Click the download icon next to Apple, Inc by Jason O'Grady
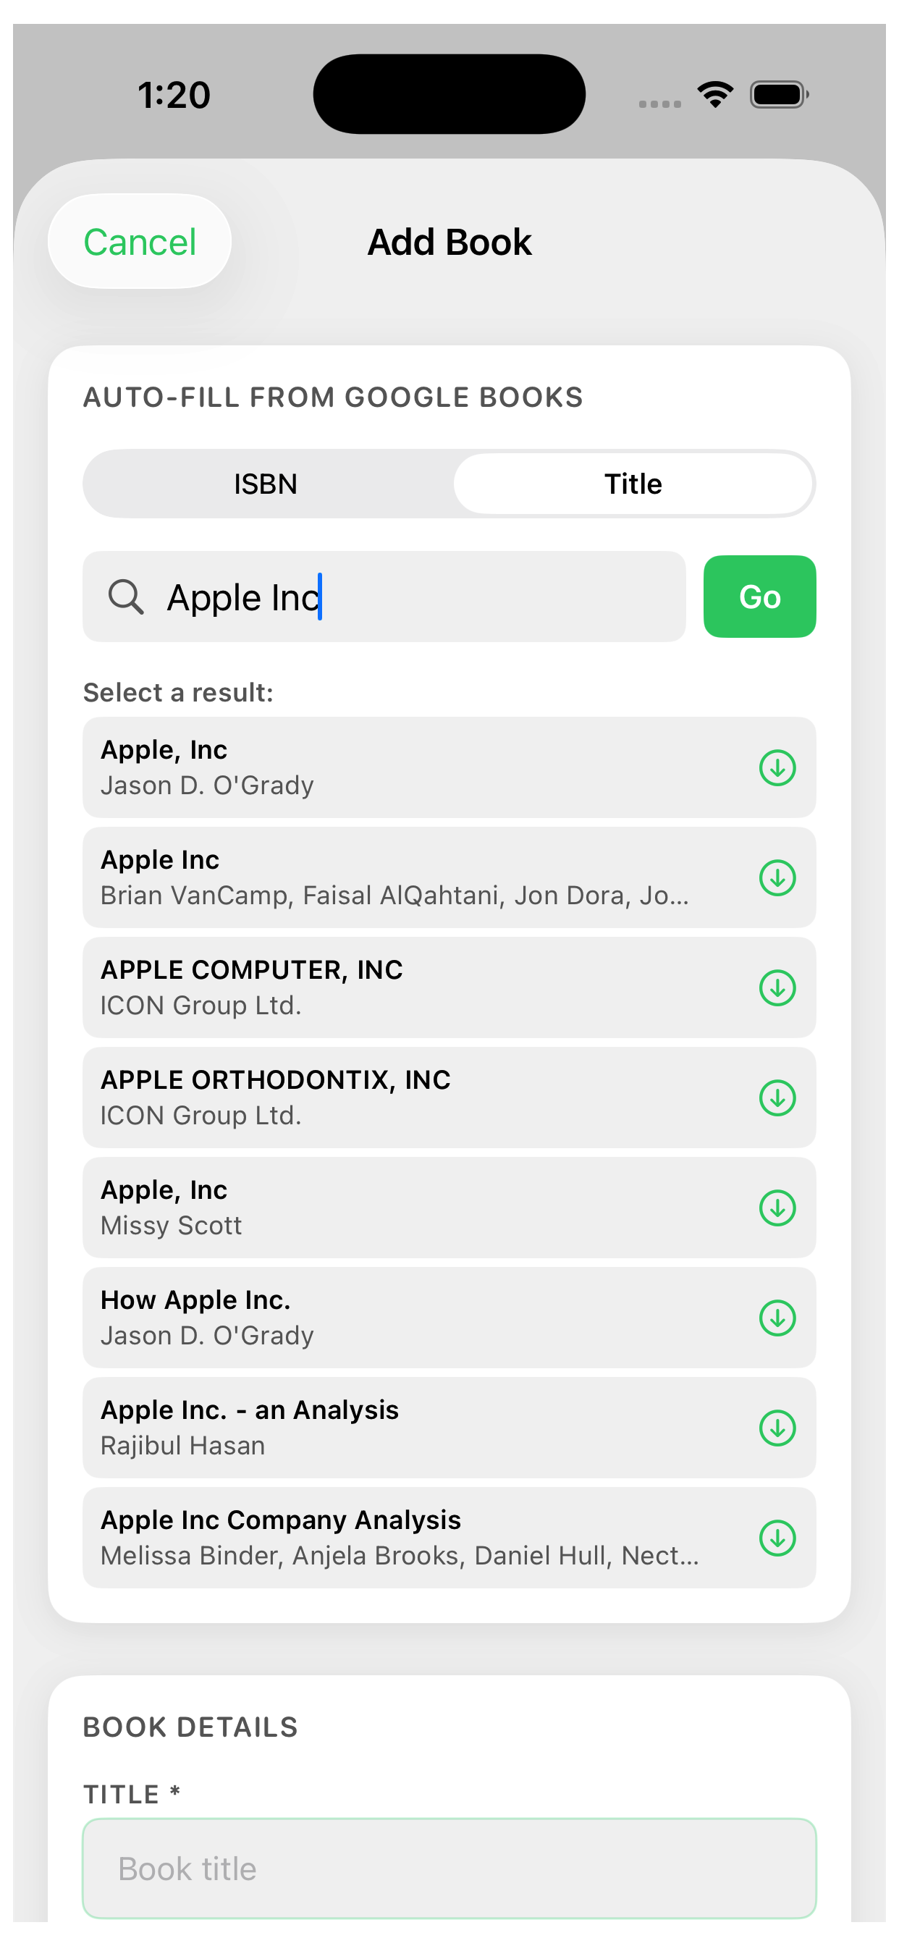Screen dimensions: 899x1946 point(777,767)
